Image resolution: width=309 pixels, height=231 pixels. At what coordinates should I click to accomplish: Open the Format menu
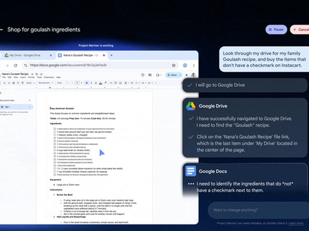[31, 77]
